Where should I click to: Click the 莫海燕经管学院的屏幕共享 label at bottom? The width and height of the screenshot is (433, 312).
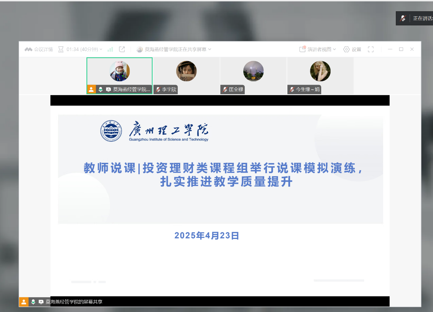click(x=74, y=302)
